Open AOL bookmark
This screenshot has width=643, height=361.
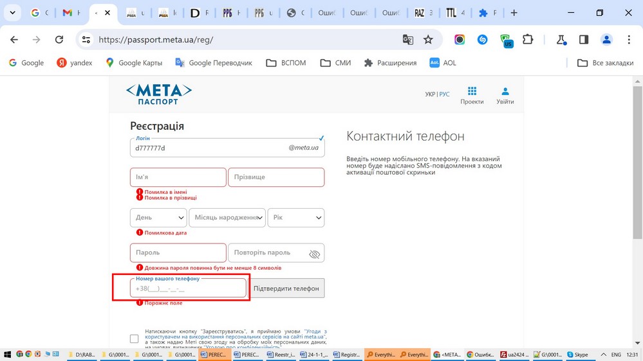click(x=443, y=62)
